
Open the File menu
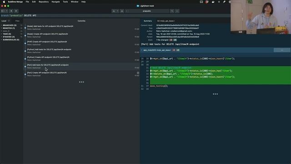pyautogui.click(x=27, y=2)
